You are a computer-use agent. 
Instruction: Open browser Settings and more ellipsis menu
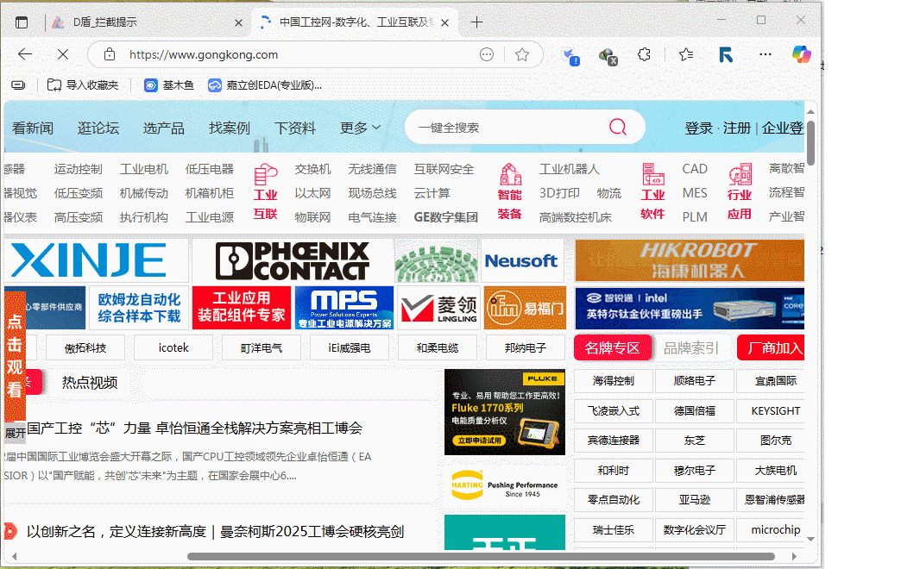tap(765, 54)
